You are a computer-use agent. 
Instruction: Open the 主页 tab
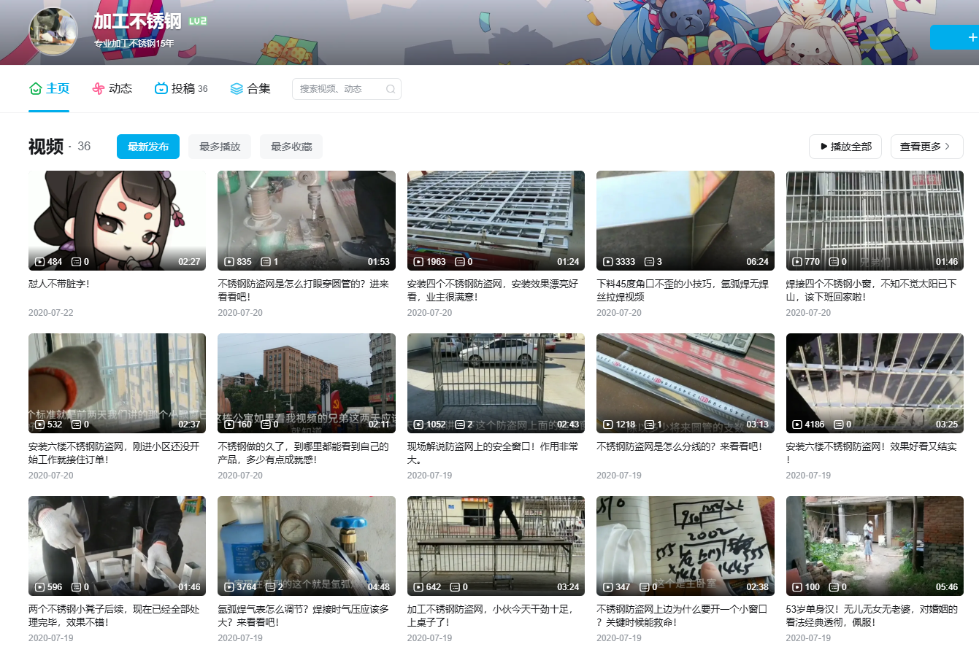(x=49, y=89)
